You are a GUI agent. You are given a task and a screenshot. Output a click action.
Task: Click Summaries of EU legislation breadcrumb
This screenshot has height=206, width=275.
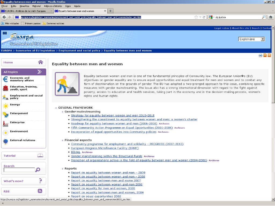click(x=35, y=50)
